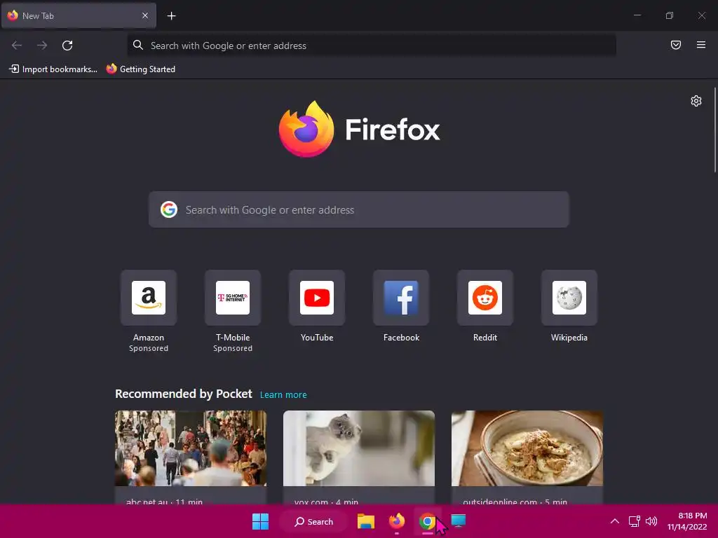Reload the current page
Viewport: 718px width, 538px height.
click(x=67, y=46)
